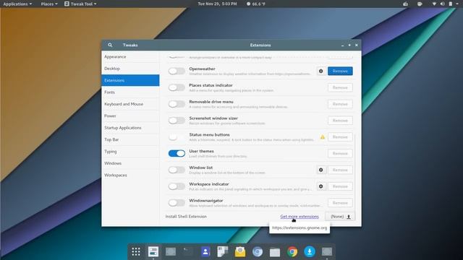Turn on Windownavigator switch
Image resolution: width=463 pixels, height=260 pixels.
[x=177, y=203]
